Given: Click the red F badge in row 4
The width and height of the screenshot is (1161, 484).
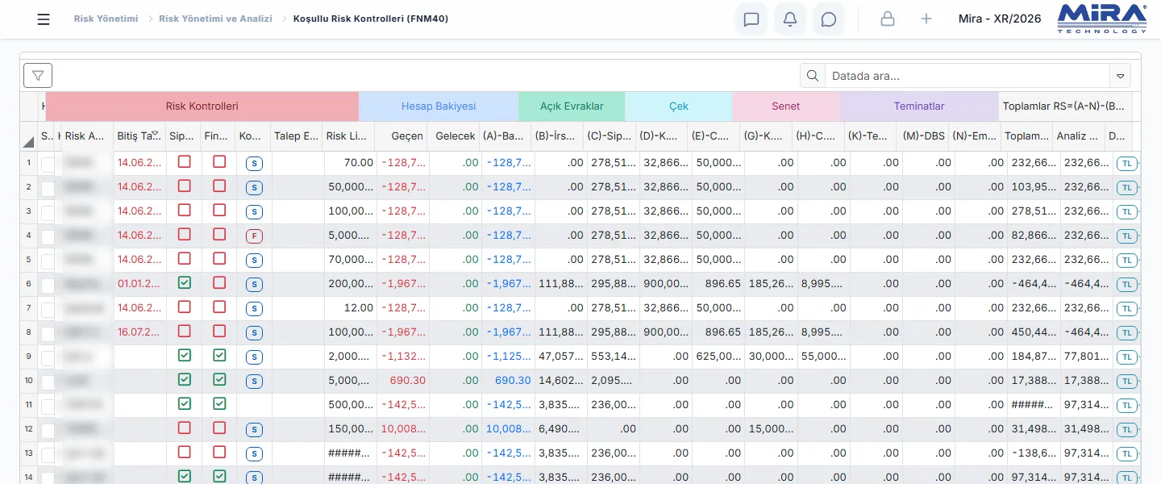Looking at the screenshot, I should pos(254,236).
